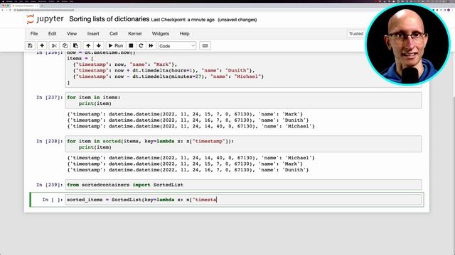Open the Widgets menu
The height and width of the screenshot is (255, 455).
click(x=161, y=33)
